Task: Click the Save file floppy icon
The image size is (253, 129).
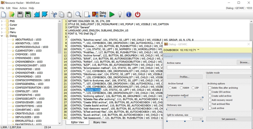Action: (20, 15)
